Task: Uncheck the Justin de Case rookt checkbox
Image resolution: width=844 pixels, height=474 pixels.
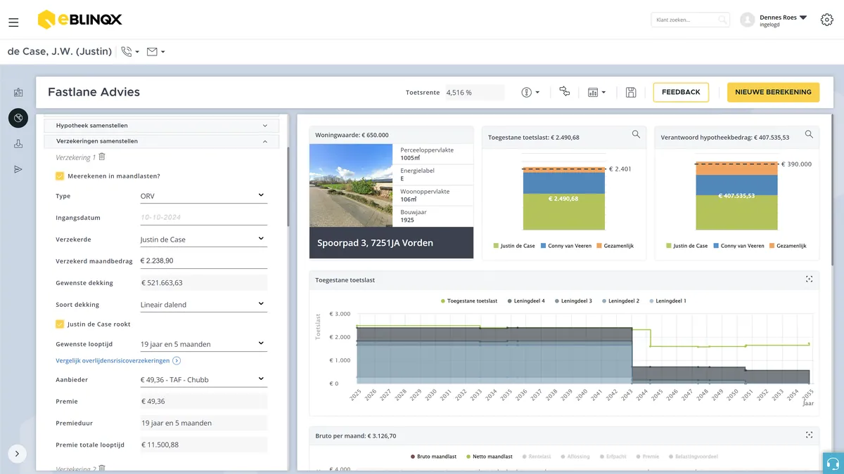Action: [x=60, y=324]
